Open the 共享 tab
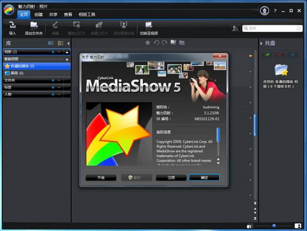Image resolution: width=307 pixels, height=231 pixels. pyautogui.click(x=53, y=14)
